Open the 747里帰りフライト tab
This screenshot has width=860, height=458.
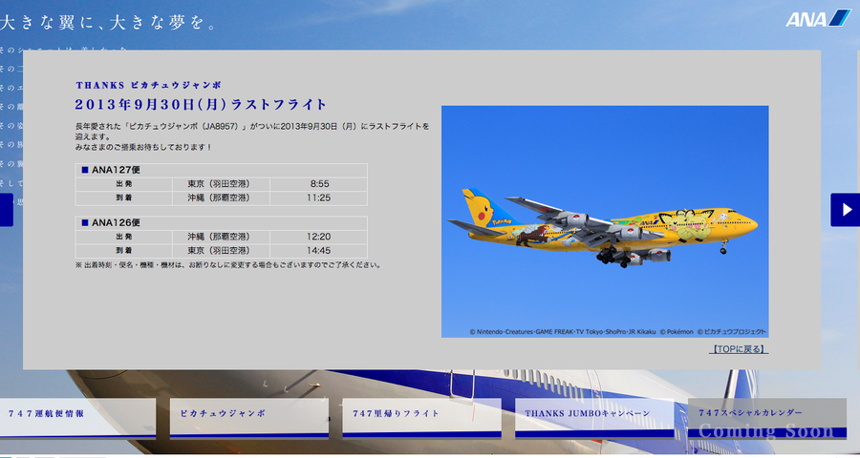tap(421, 419)
